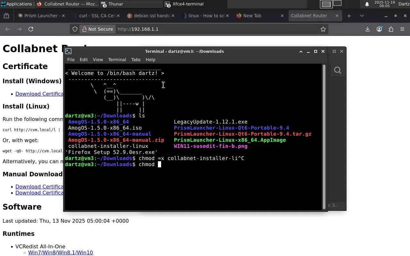Close the debian ssl hands tab
410x256 pixels.
(x=173, y=16)
